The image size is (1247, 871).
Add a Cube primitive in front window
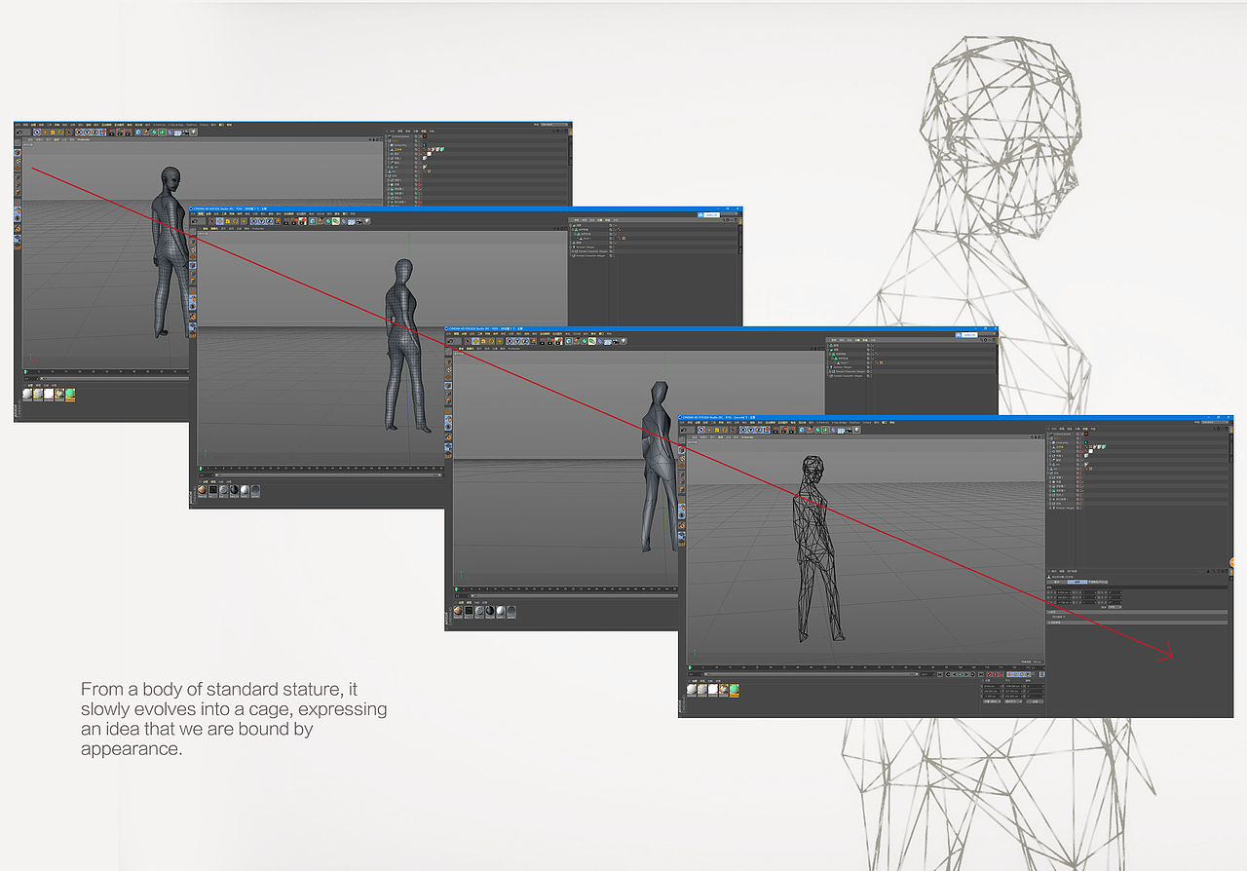click(802, 430)
